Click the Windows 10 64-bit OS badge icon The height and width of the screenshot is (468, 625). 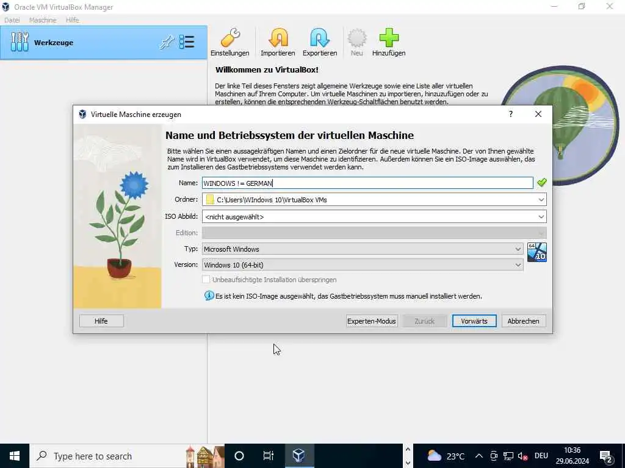[536, 252]
